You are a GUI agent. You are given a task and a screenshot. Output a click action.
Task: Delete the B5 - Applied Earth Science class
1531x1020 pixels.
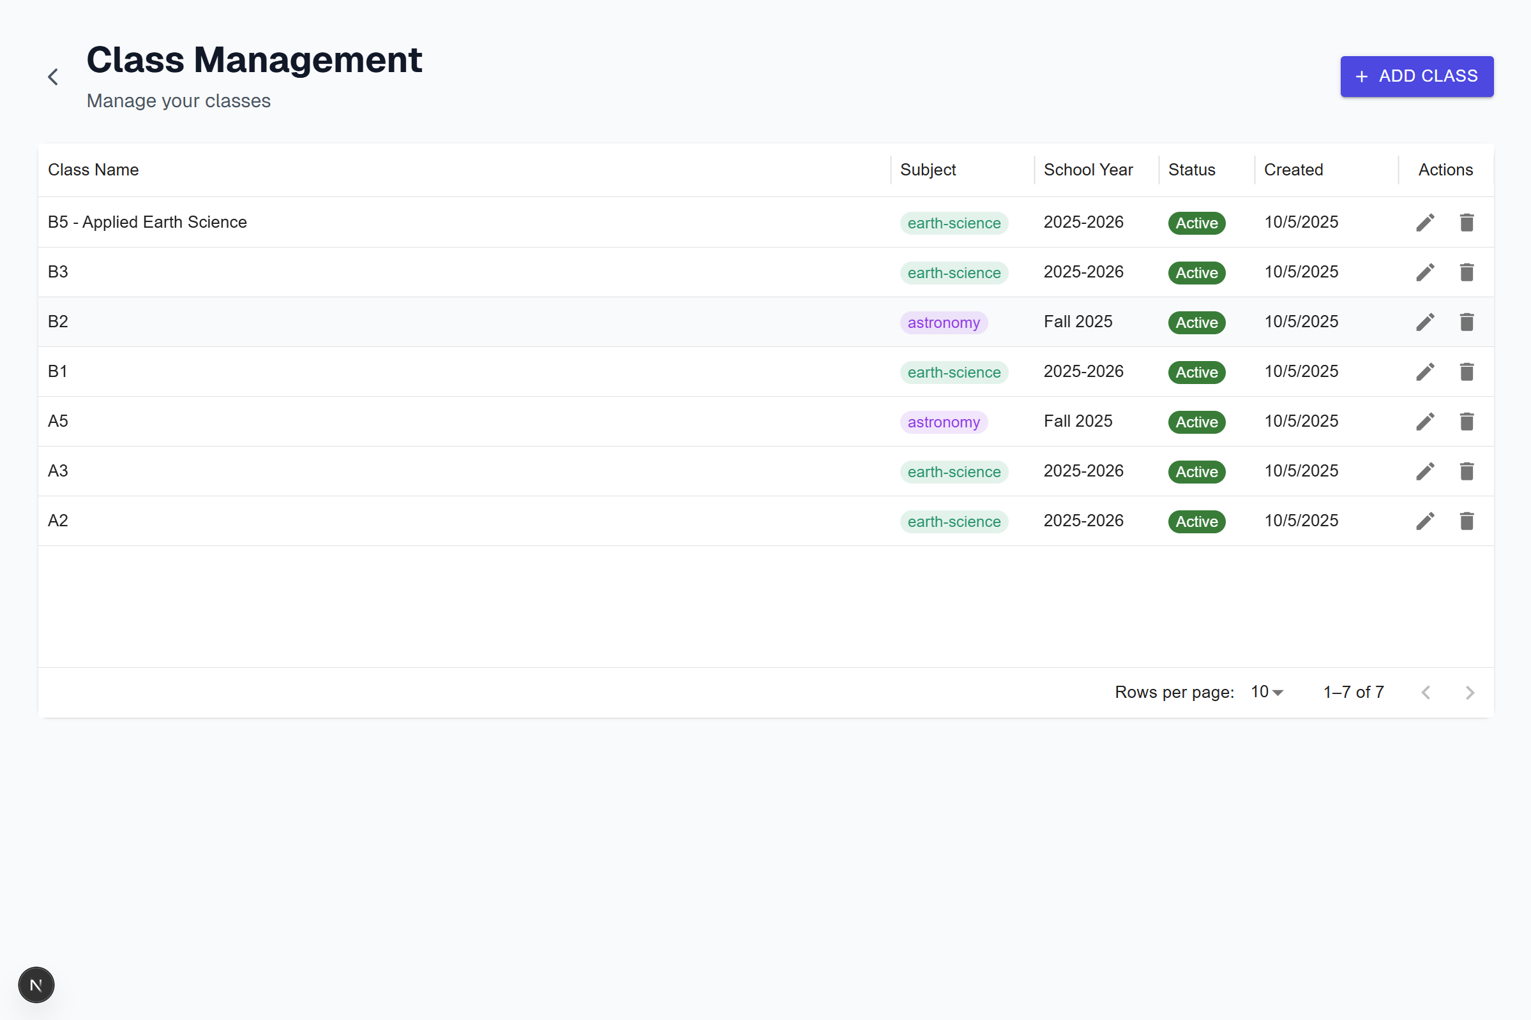(1467, 222)
